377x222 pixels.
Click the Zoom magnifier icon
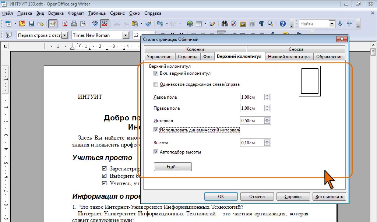[x=271, y=24]
